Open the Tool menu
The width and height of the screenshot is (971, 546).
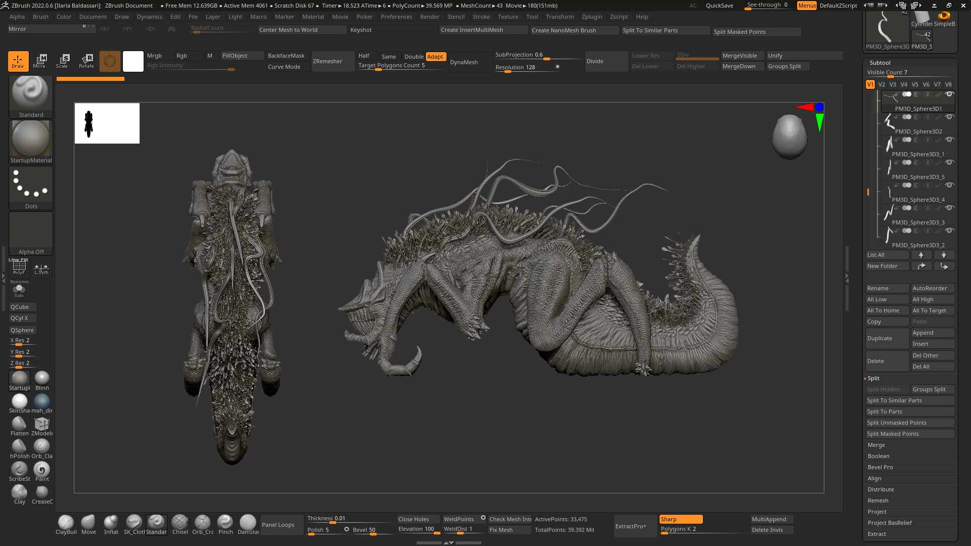pos(532,17)
